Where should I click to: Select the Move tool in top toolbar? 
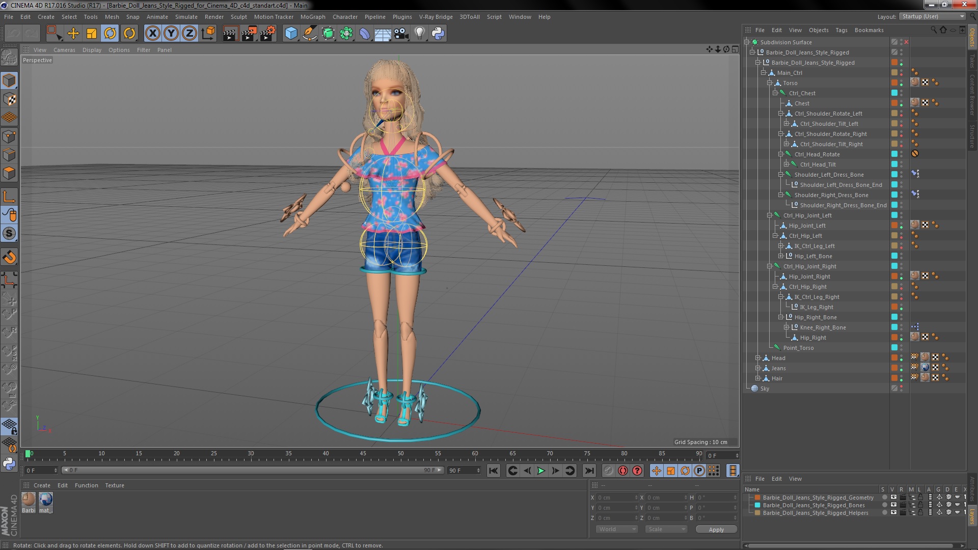click(x=73, y=34)
